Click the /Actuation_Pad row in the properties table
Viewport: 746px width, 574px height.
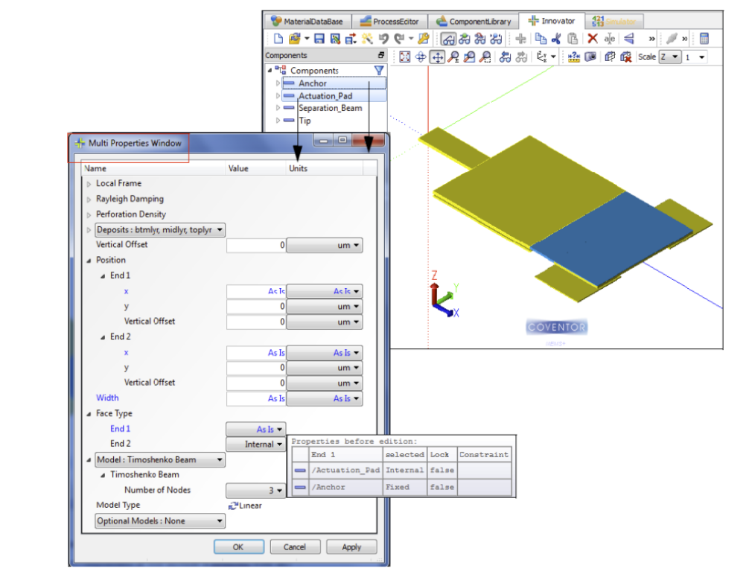tap(402, 471)
